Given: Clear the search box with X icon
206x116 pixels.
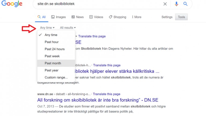Looking at the screenshot, I should (x=165, y=4).
